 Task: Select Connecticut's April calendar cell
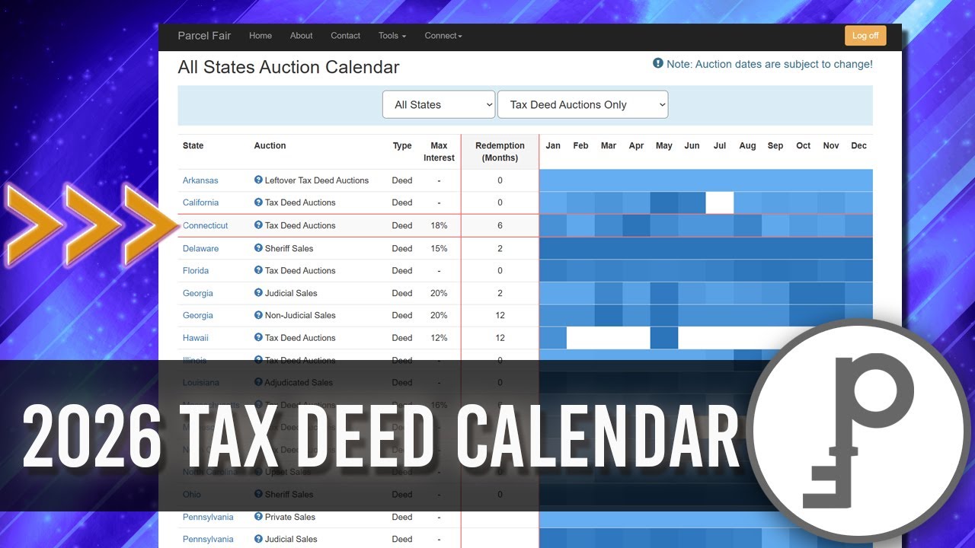[636, 225]
